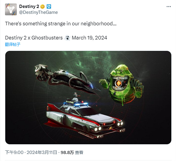Click the 'something strange in our neighborhood' text

pyautogui.click(x=70, y=24)
